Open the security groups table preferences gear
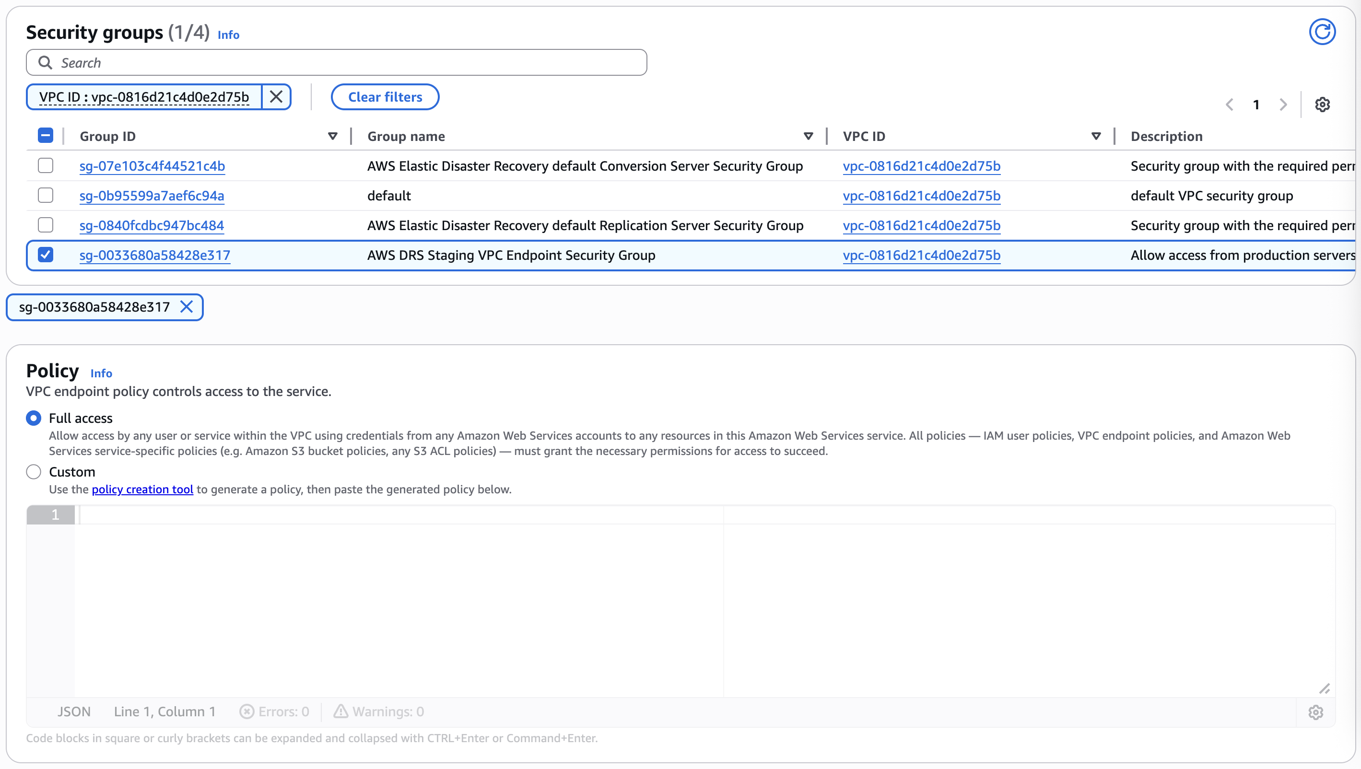 tap(1323, 104)
